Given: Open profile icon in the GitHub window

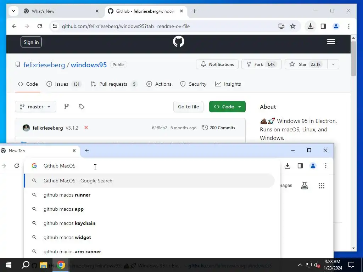Looking at the screenshot, I should coord(336,26).
